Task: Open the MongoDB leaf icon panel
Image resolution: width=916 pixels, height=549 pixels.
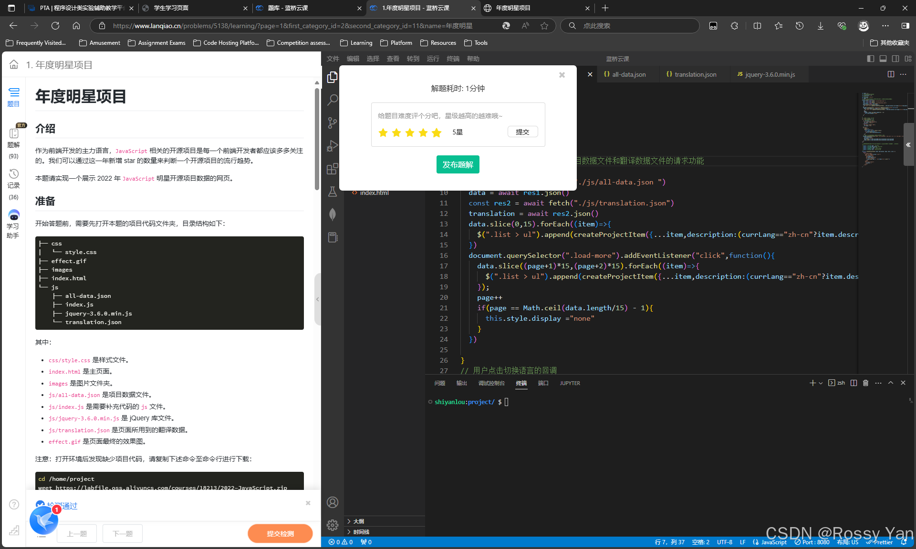Action: [x=333, y=214]
